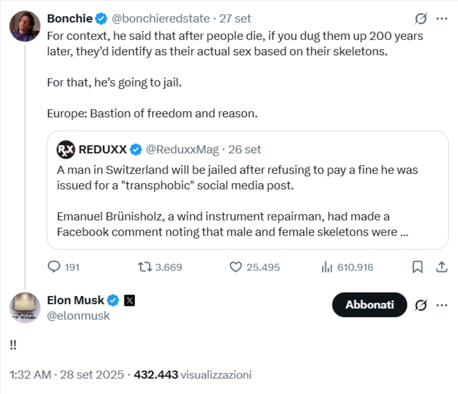The width and height of the screenshot is (458, 394).
Task: Click the REDUXX logo avatar
Action: tap(66, 149)
